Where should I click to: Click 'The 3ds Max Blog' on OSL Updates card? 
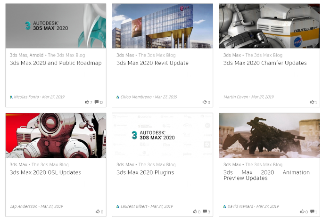pos(50,165)
